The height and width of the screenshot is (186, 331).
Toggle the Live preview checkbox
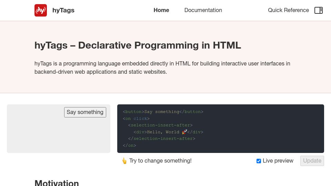(x=259, y=161)
